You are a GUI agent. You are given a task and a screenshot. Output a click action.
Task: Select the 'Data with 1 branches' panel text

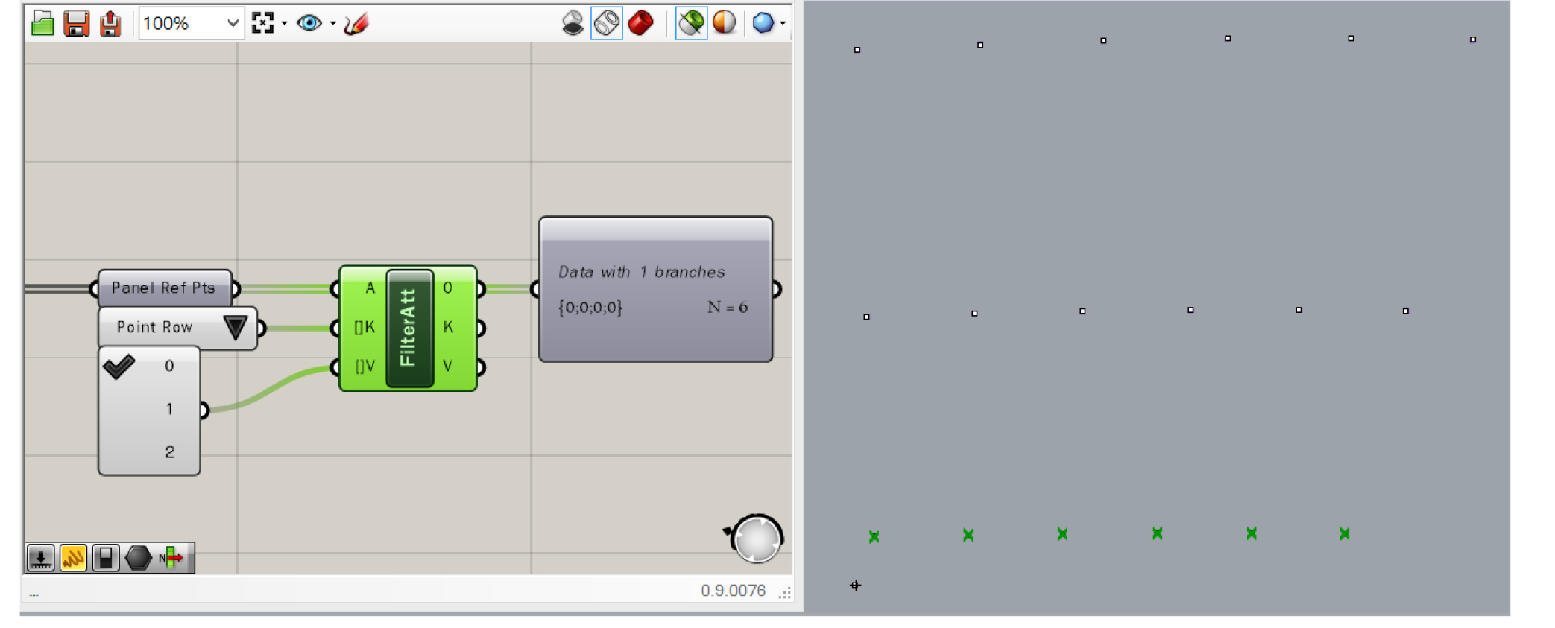pos(641,272)
